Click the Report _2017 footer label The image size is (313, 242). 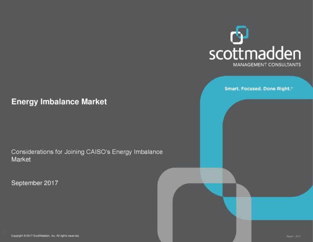point(293,236)
